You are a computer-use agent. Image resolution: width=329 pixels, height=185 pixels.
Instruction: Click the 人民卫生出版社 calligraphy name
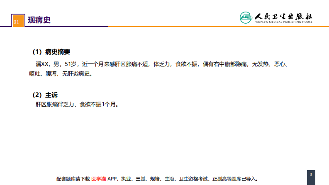283,16
